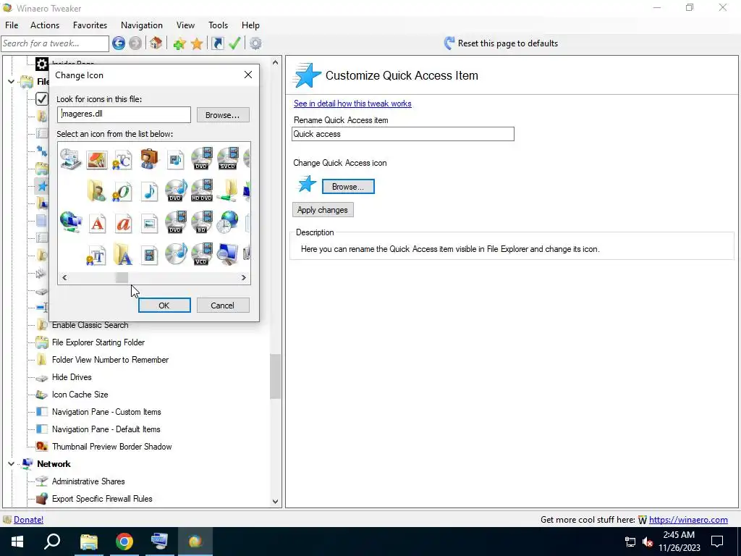Select the red lowercase italic a font icon

click(x=123, y=223)
